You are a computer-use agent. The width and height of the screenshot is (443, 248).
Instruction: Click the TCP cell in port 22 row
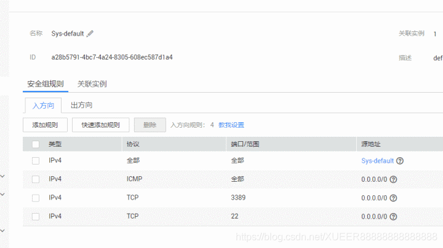pyautogui.click(x=132, y=216)
